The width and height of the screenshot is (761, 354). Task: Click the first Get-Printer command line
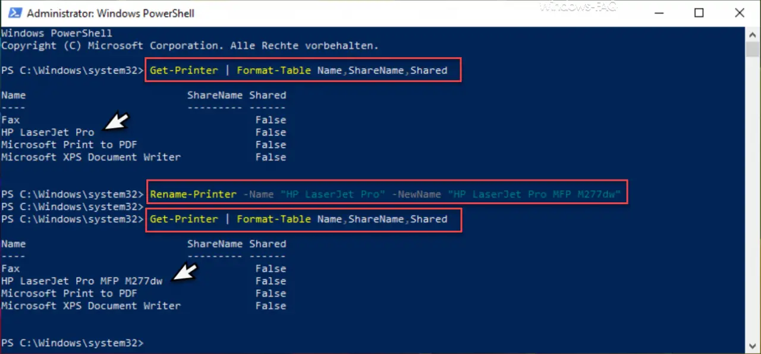298,70
